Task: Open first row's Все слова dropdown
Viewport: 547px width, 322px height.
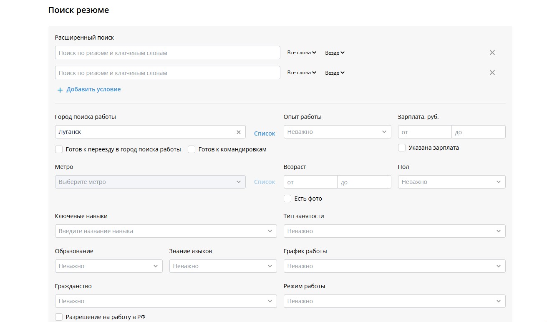Action: 302,53
